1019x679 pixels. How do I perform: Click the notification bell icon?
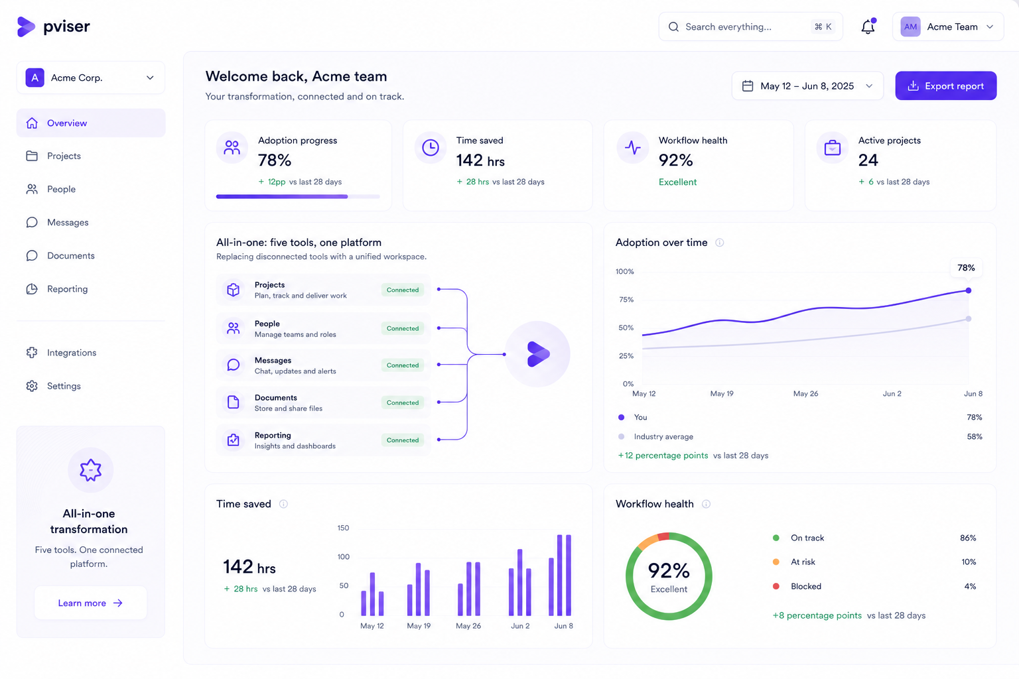click(868, 27)
